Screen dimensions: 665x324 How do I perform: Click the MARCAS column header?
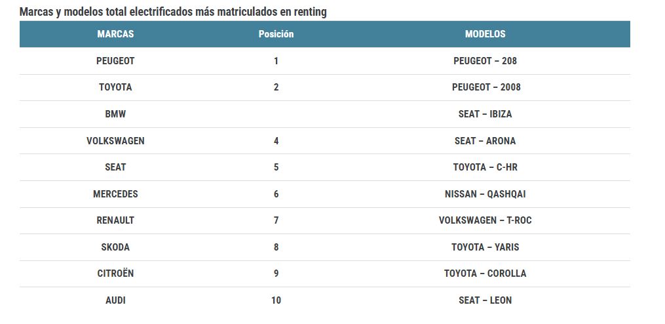point(115,34)
